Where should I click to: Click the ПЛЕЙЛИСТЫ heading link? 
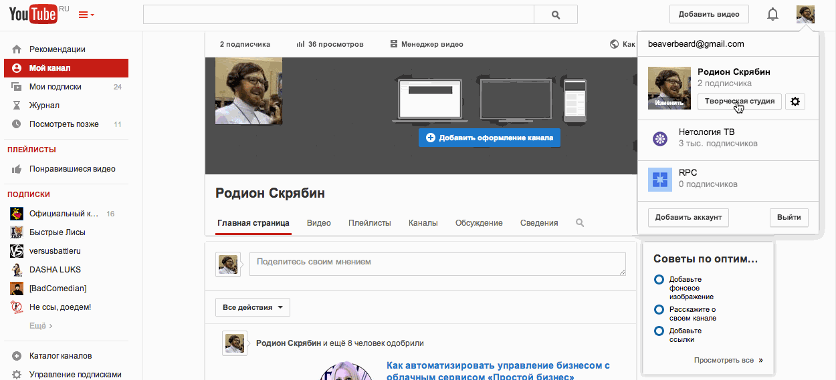[x=31, y=150]
